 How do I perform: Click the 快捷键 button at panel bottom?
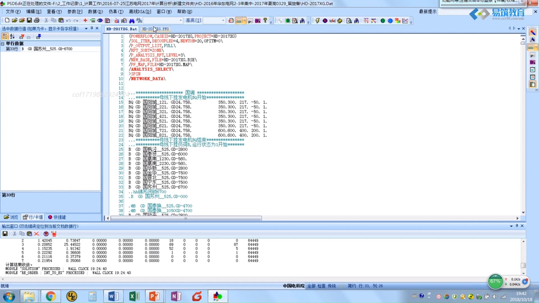pyautogui.click(x=57, y=217)
